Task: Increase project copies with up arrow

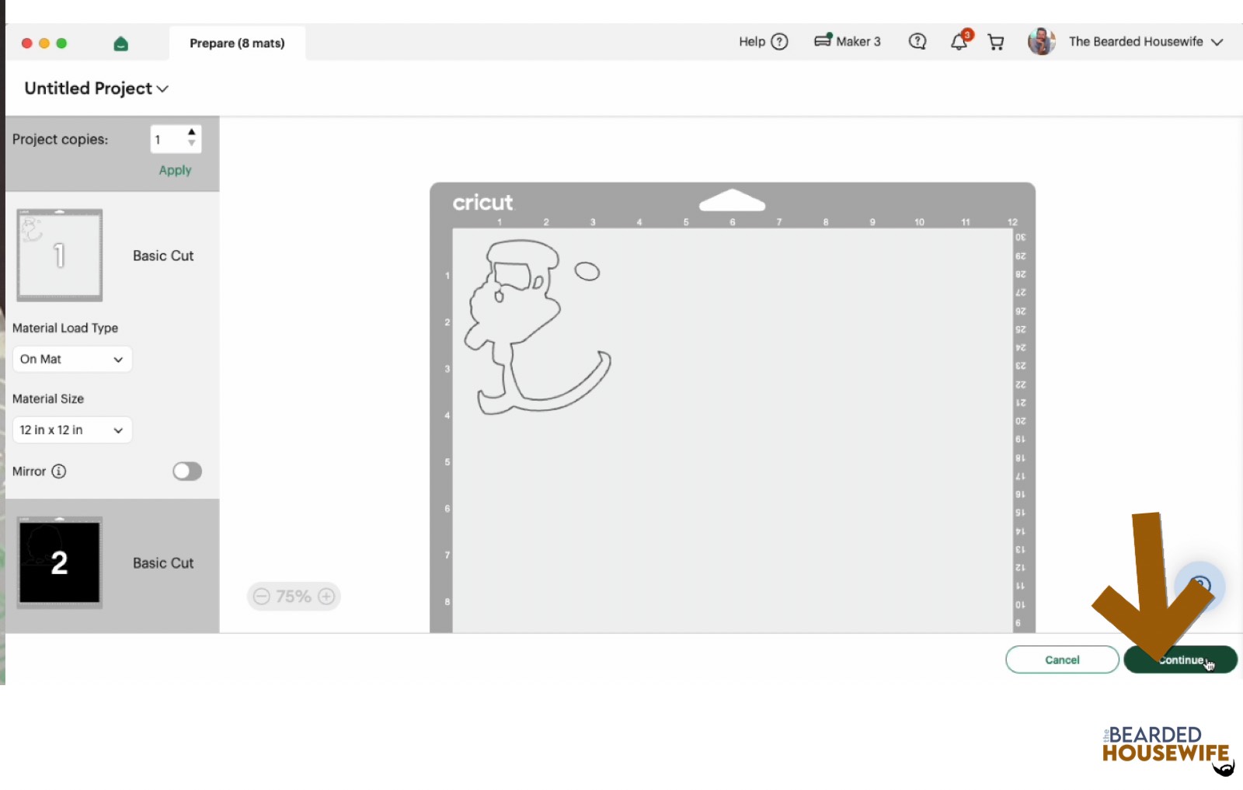Action: click(x=192, y=132)
